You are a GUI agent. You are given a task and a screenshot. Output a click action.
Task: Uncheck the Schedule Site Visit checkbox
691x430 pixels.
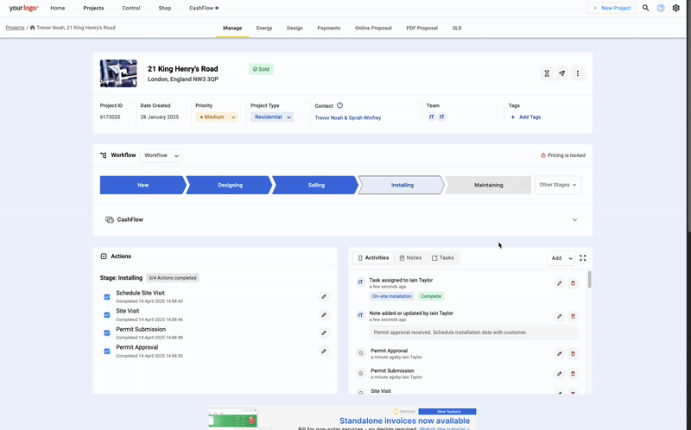point(107,296)
